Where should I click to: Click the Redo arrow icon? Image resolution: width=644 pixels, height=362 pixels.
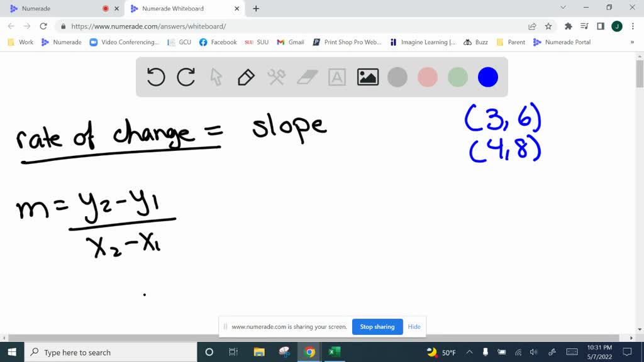click(x=186, y=77)
